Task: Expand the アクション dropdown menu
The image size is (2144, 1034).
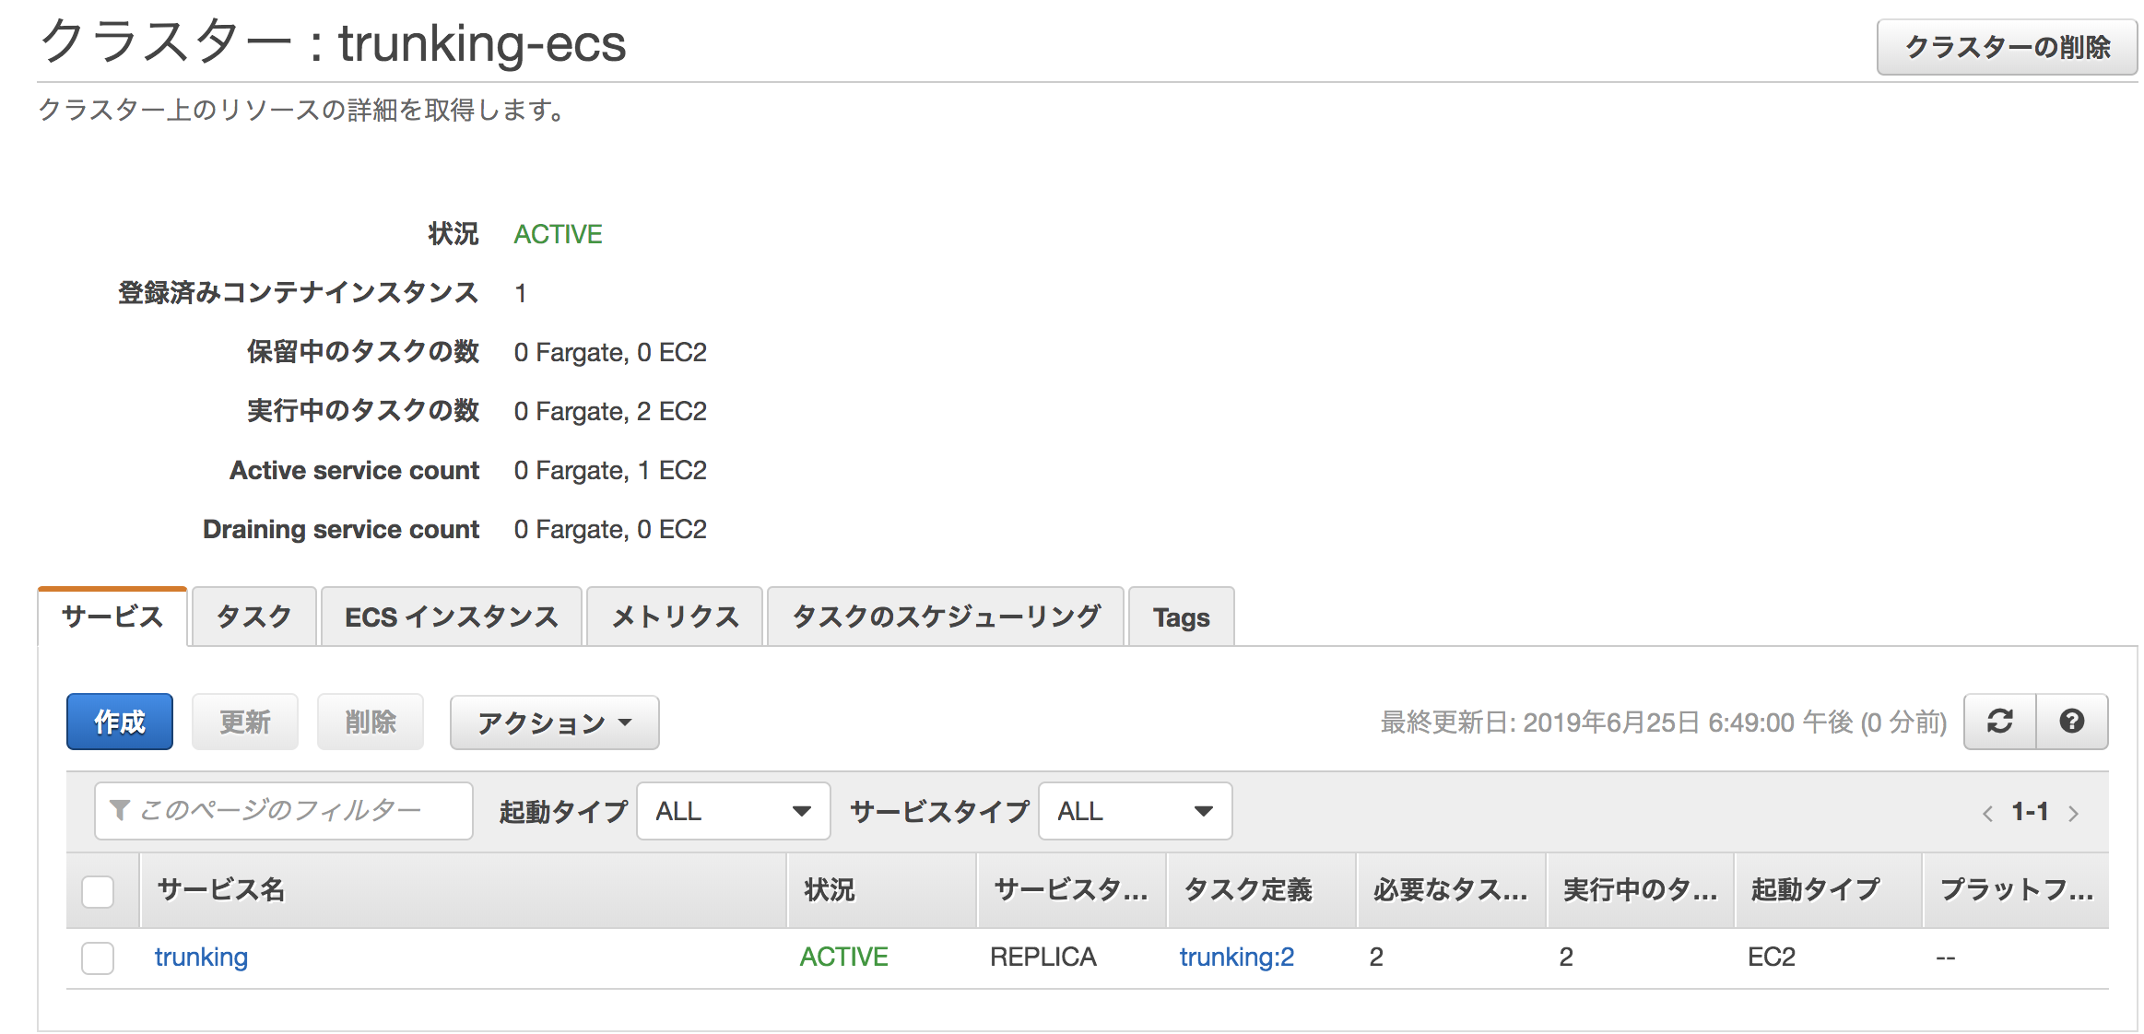Action: click(x=554, y=723)
